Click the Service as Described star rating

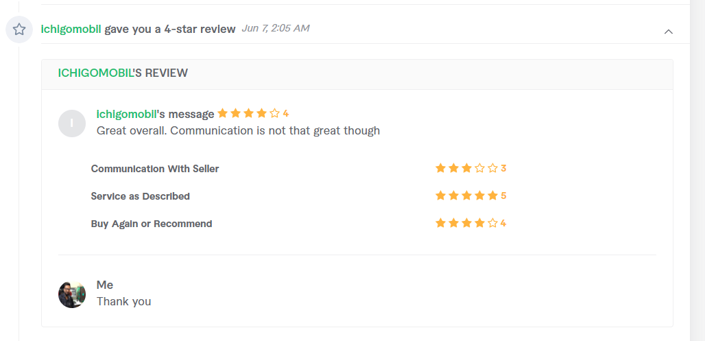(467, 196)
